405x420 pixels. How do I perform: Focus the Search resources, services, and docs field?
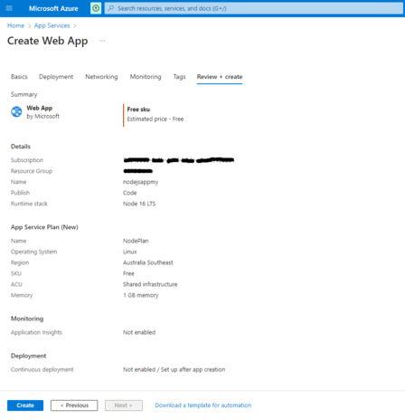[253, 8]
